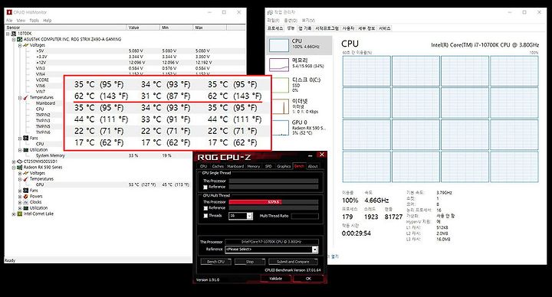Screen dimensions: 552x297
Task: Collapse the 10700K root node
Action: 8,34
